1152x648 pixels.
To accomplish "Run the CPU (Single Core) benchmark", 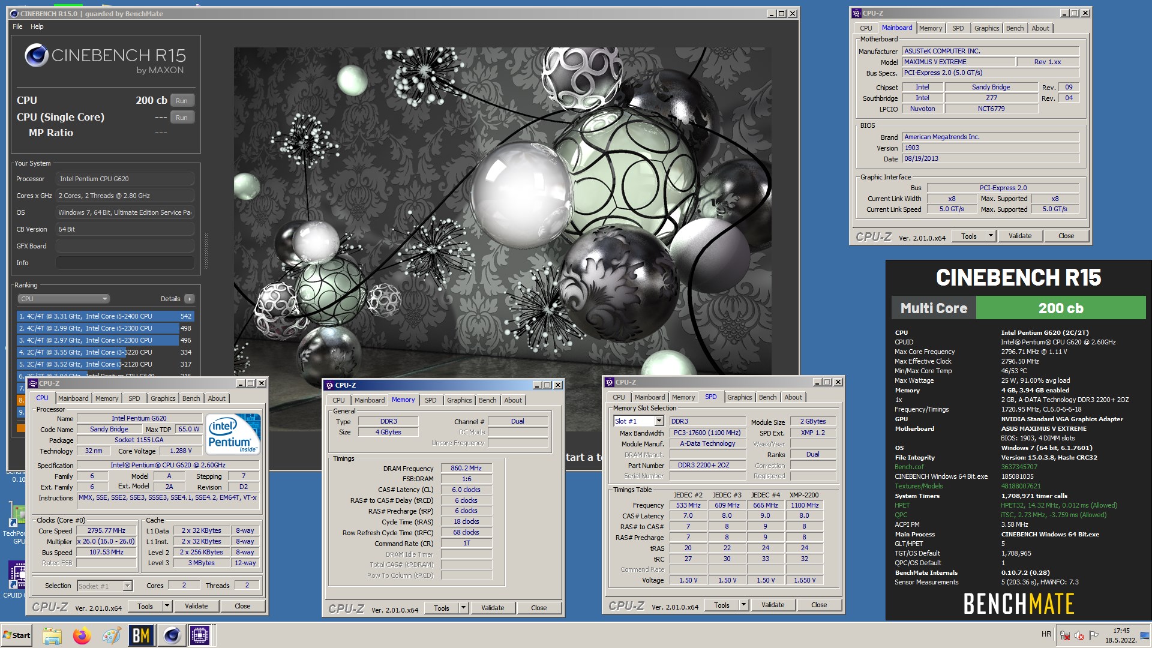I will (182, 118).
